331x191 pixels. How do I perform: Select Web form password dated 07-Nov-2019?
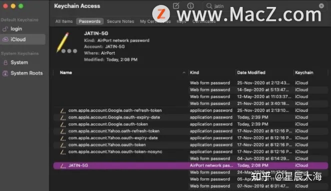[191, 186]
